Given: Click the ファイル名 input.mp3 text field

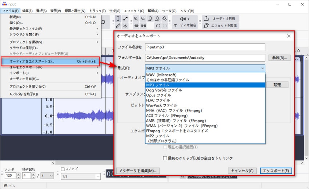Looking at the screenshot, I should pos(205,47).
